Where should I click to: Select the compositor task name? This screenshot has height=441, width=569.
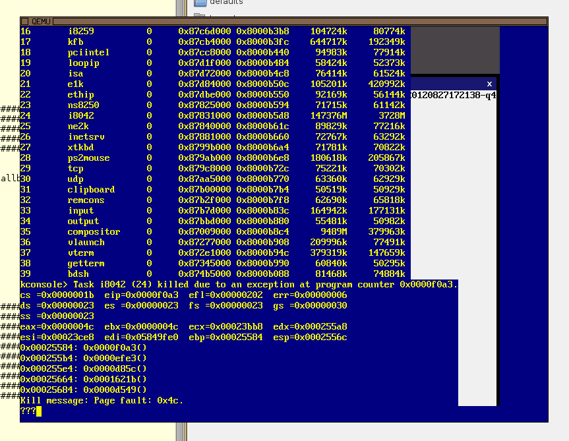tap(94, 232)
